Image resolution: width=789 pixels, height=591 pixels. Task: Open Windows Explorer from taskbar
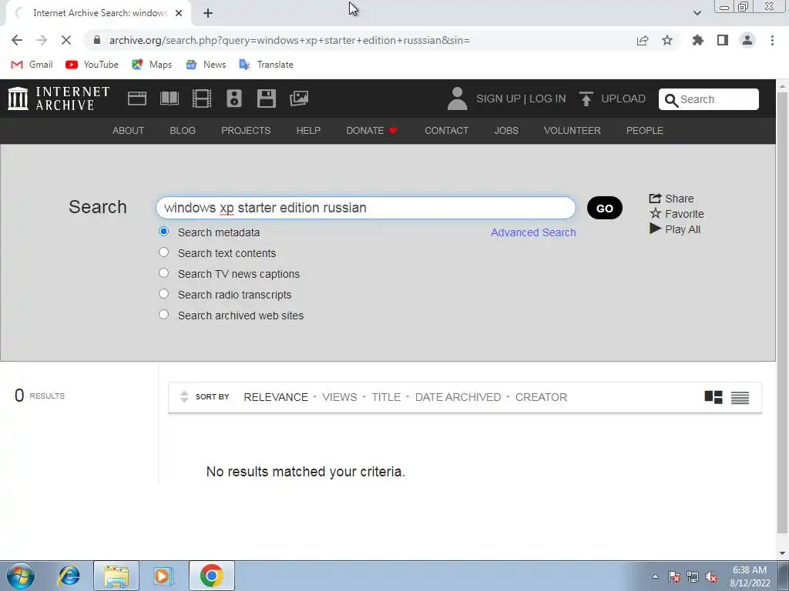click(x=116, y=576)
